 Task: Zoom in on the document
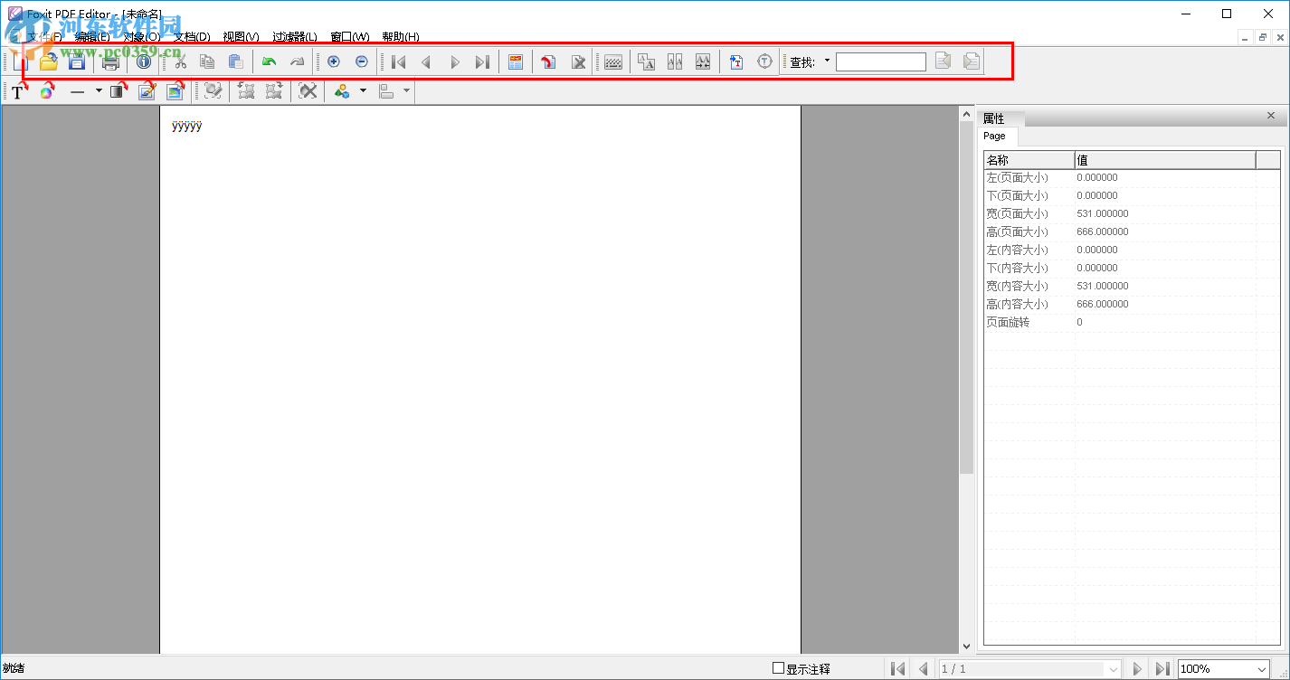[333, 61]
